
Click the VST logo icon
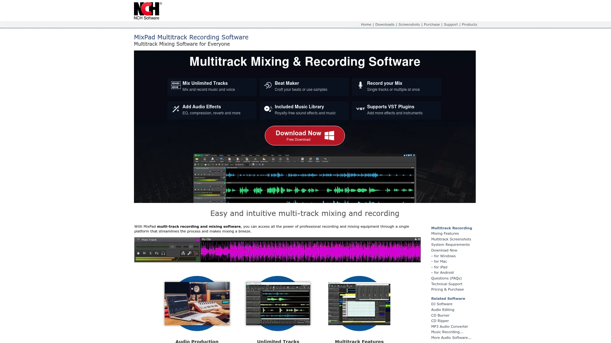point(360,109)
